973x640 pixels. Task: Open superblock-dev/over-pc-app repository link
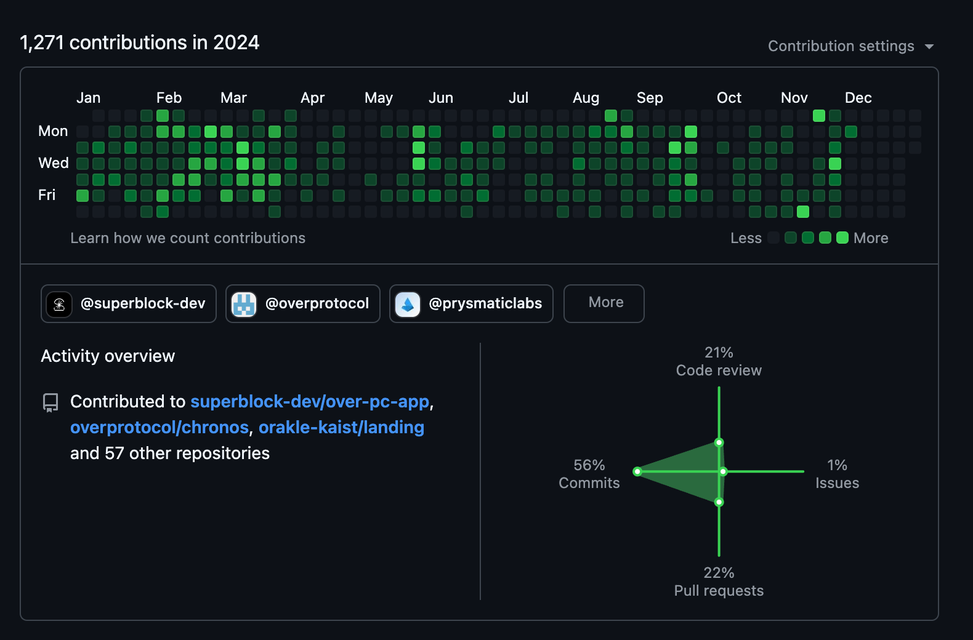(x=310, y=401)
